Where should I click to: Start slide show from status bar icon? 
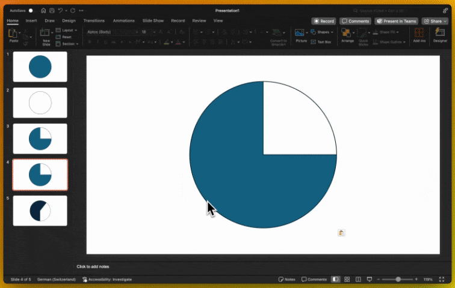370,280
